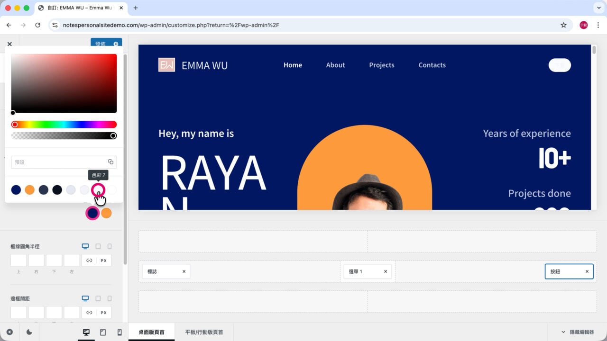Viewport: 607px width, 341px height.
Task: Click the hue slider bar
Action: coord(64,125)
